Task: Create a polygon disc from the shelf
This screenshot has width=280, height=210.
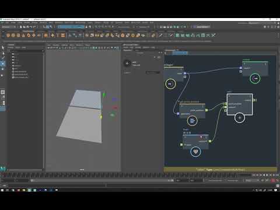Action: pos(39,36)
